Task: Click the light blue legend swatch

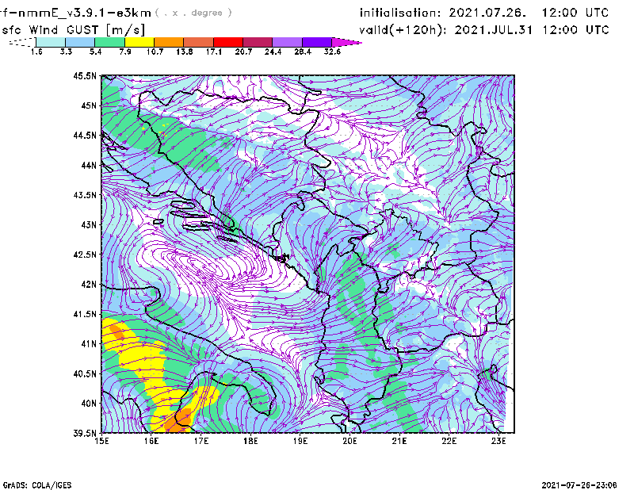Action: coord(80,42)
